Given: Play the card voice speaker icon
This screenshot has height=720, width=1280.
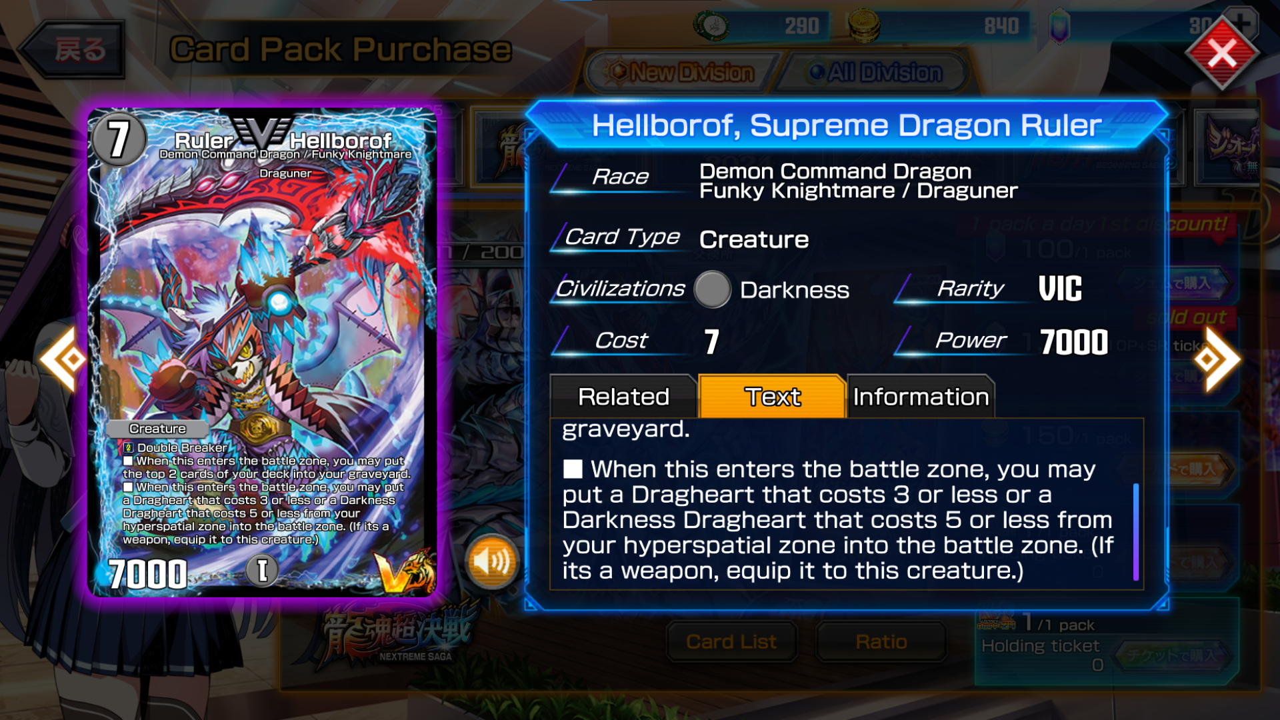Looking at the screenshot, I should [492, 561].
